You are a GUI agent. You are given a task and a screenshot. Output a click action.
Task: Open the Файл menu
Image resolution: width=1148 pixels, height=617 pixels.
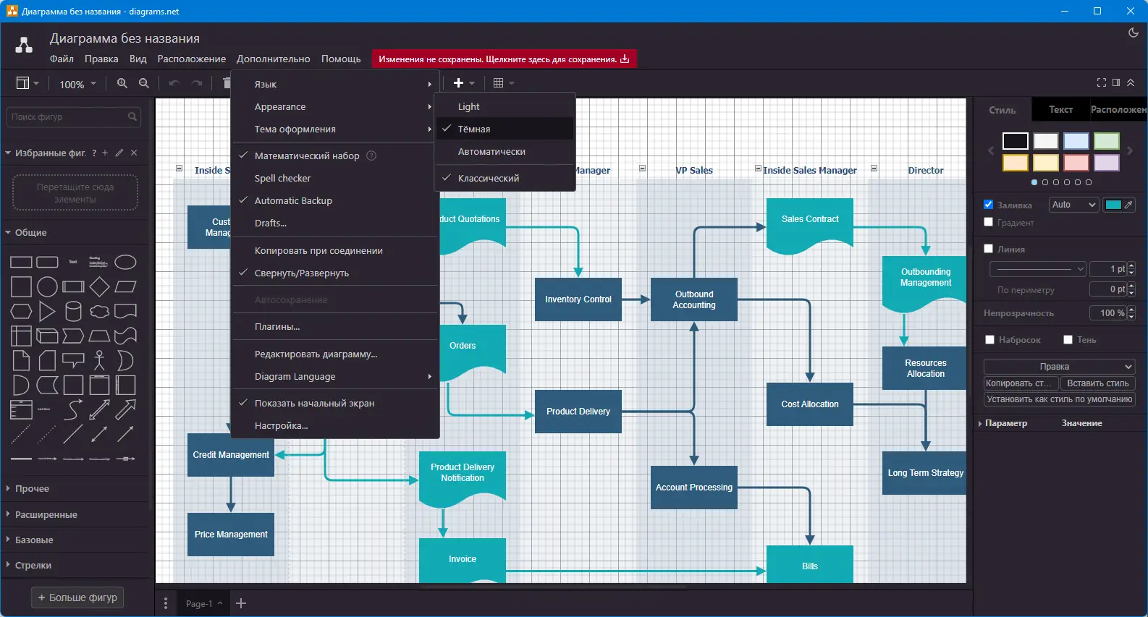pyautogui.click(x=62, y=59)
